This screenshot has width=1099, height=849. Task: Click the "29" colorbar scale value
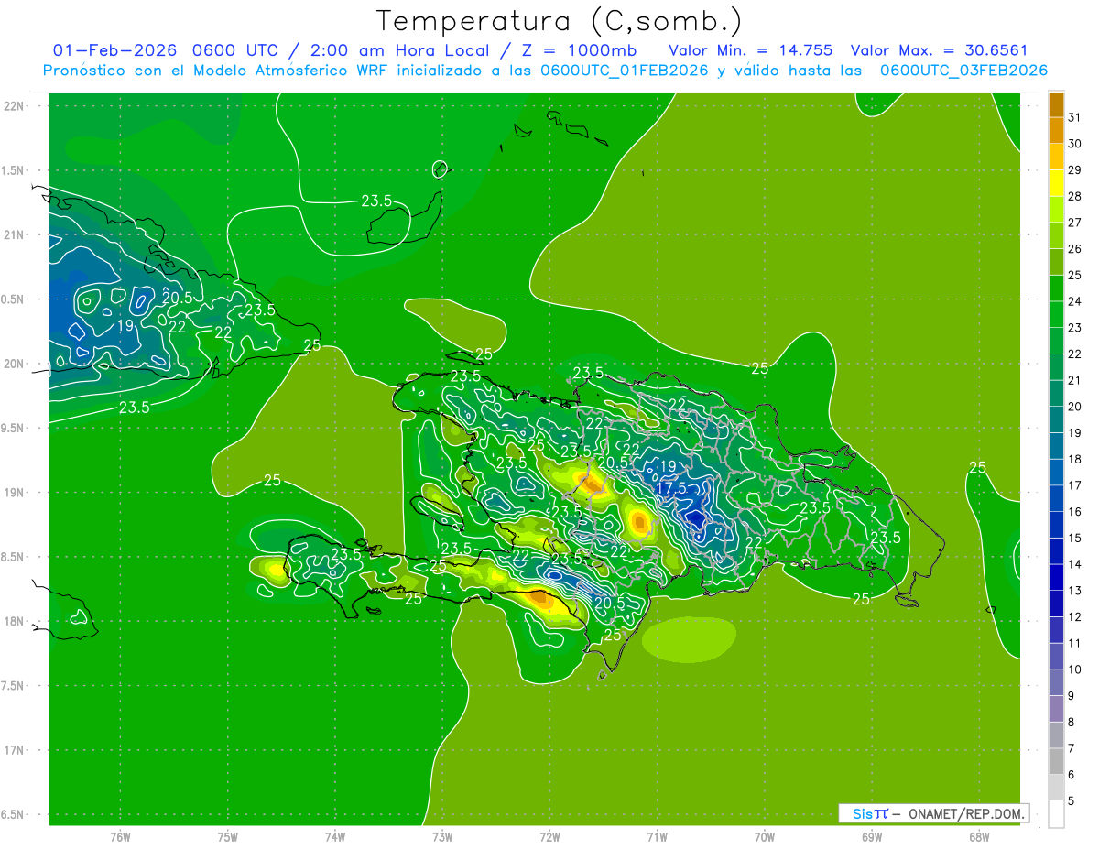[1074, 170]
